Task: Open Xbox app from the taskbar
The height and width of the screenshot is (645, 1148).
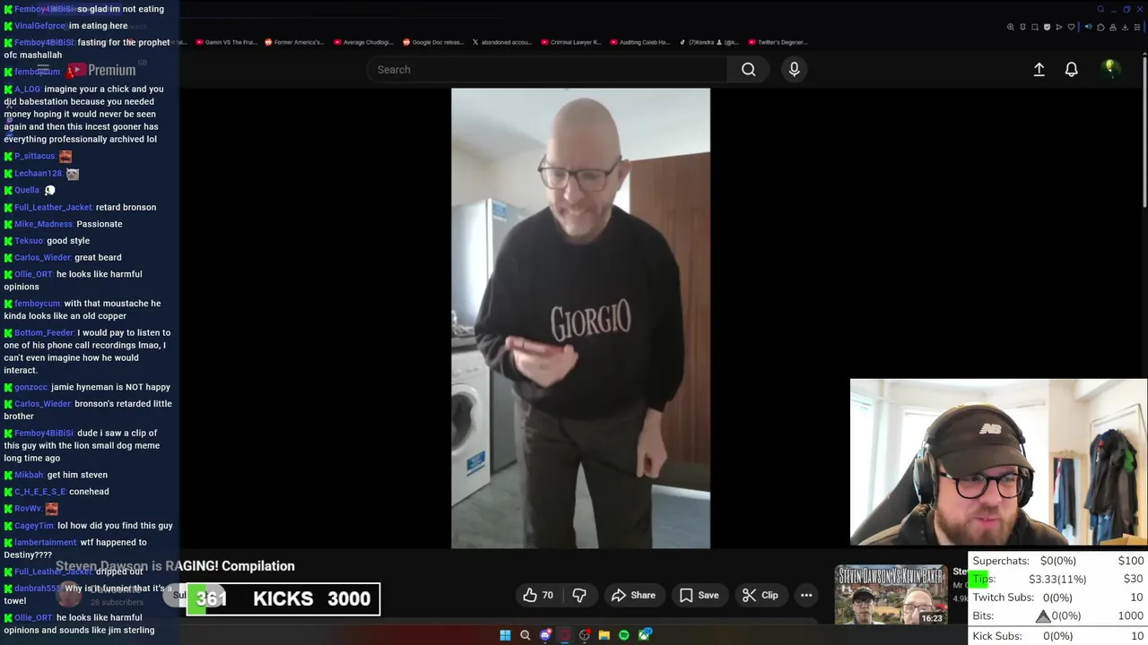Action: coord(644,635)
